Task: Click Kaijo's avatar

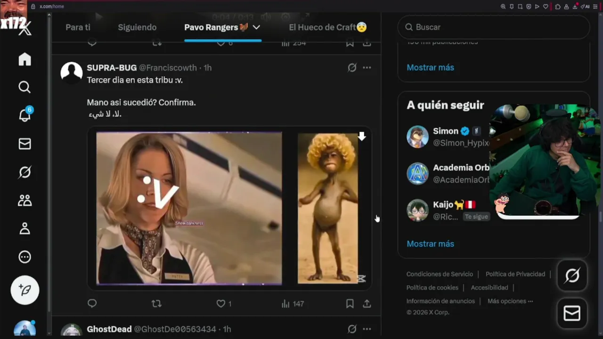Action: pyautogui.click(x=417, y=210)
